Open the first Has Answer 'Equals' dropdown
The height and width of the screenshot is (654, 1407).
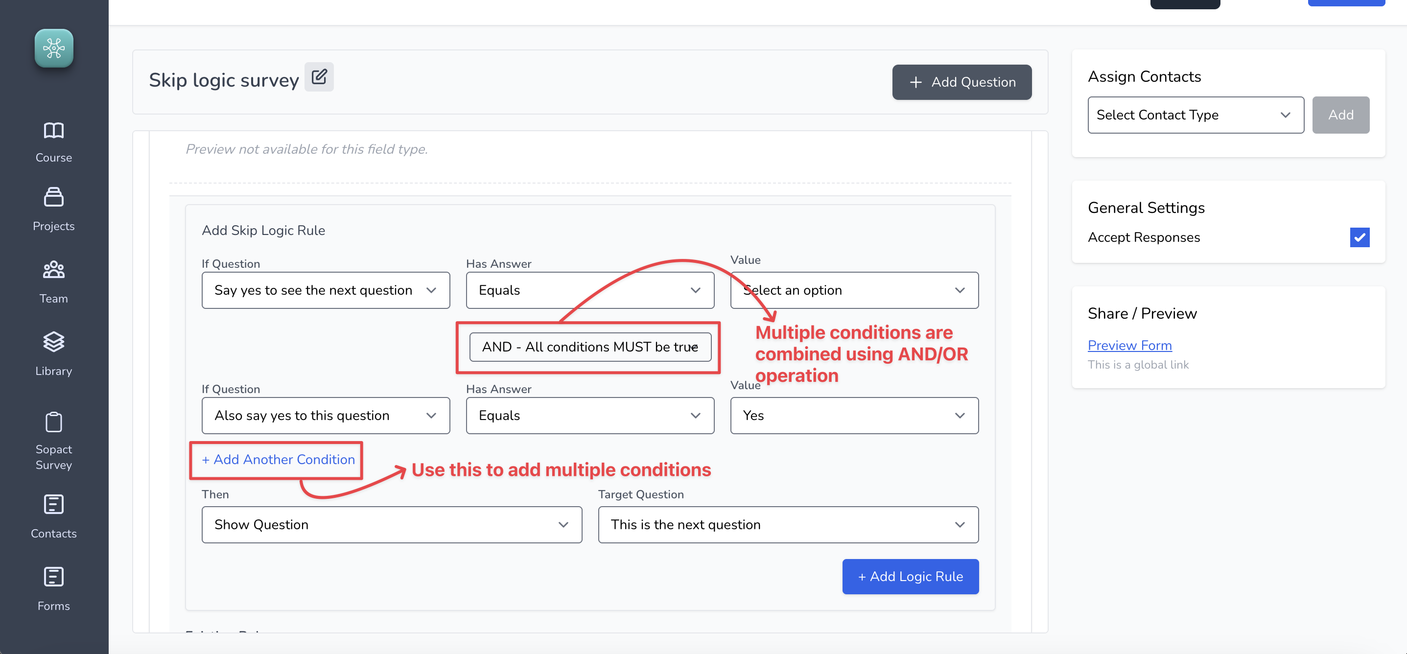pos(590,290)
